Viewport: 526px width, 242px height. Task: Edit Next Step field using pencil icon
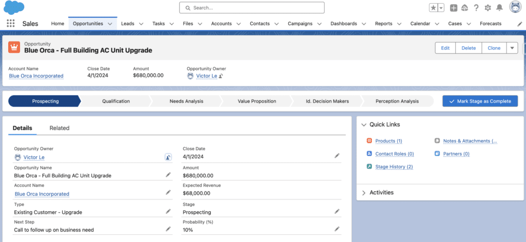click(x=168, y=229)
